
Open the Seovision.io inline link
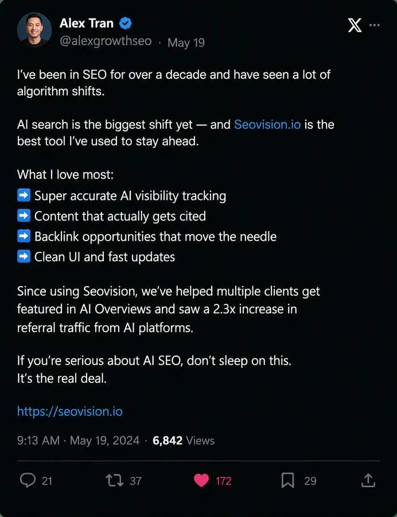tap(267, 125)
